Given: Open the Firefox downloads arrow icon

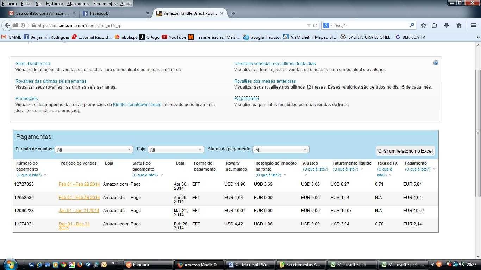Looking at the screenshot, I should (x=446, y=25).
